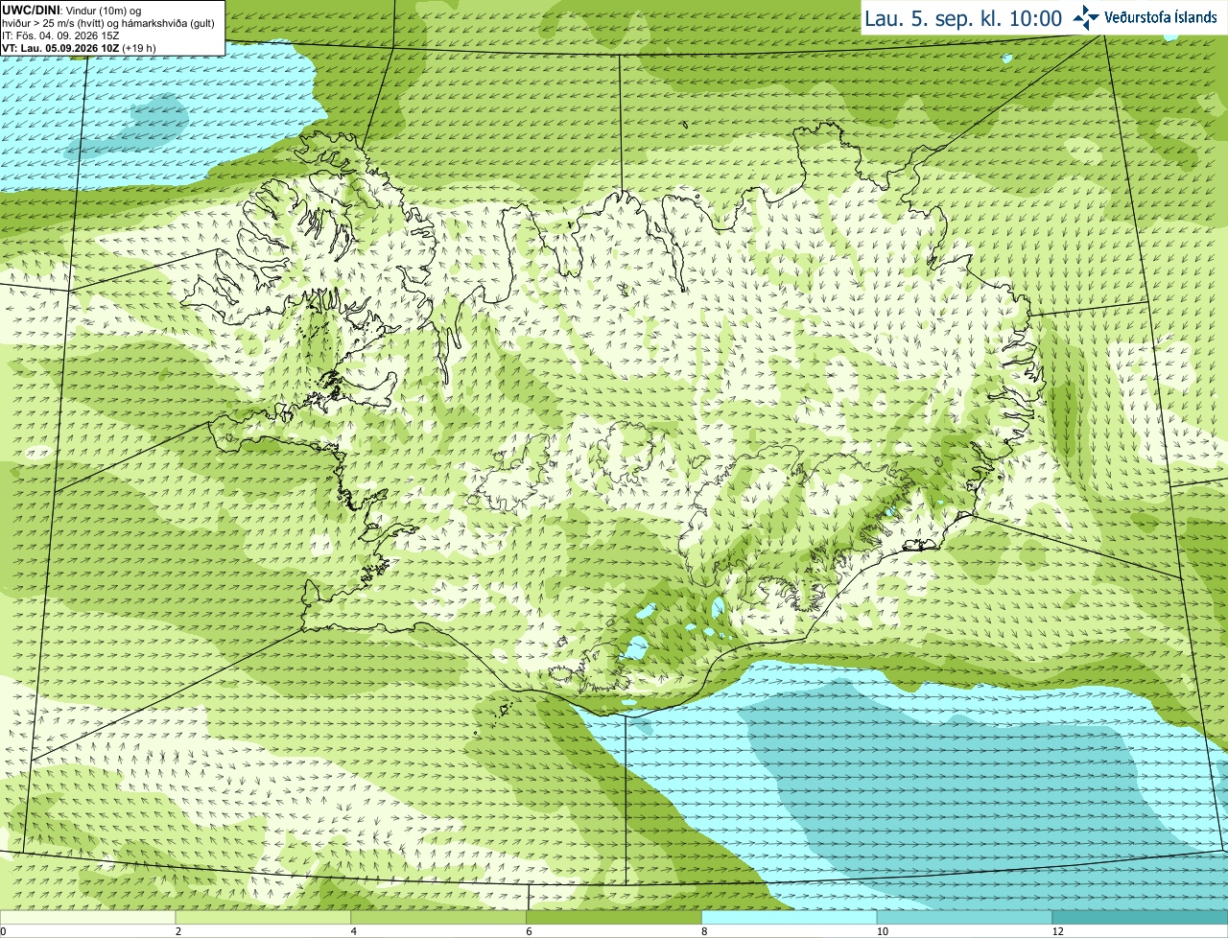Viewport: 1228px width, 938px height.
Task: Select the 6–8 dark green legend swatch
Action: pyautogui.click(x=614, y=917)
